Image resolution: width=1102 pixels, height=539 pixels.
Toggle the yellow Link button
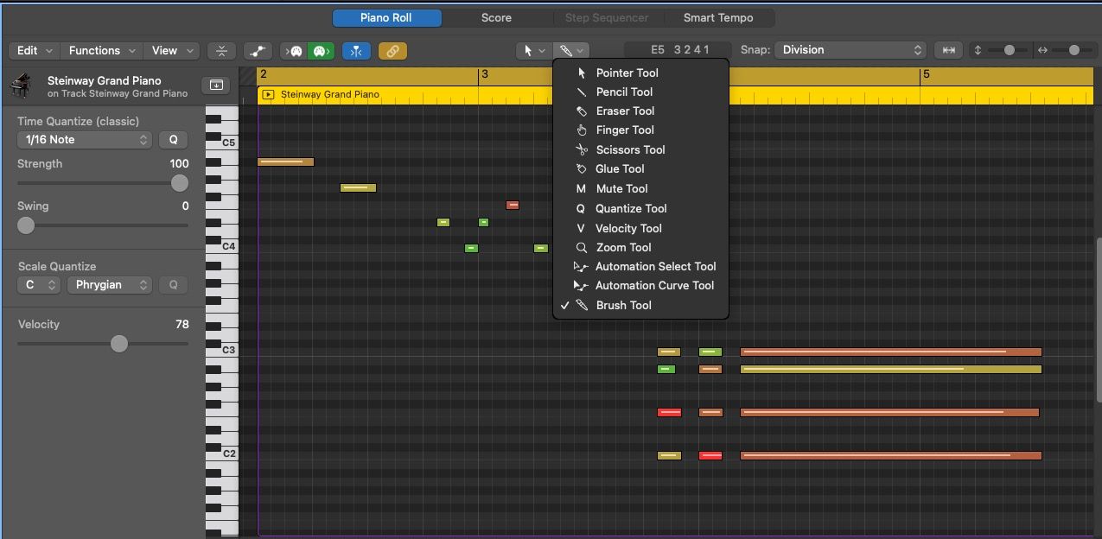[392, 51]
